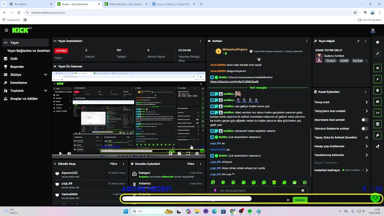The image size is (384, 216).
Task: Toggle the broadcast signal icon in right sidebar
Action: click(378, 113)
